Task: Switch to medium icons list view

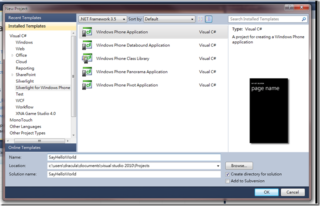Action: tap(209, 19)
